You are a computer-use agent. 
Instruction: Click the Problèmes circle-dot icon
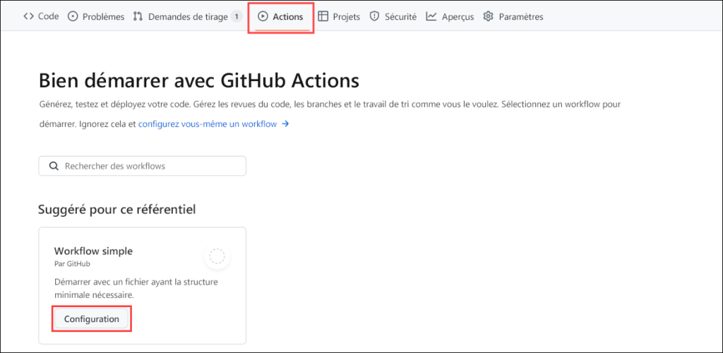[x=73, y=16]
